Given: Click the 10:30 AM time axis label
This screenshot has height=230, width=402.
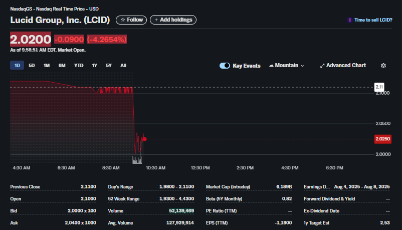Looking at the screenshot, I should 155,168.
